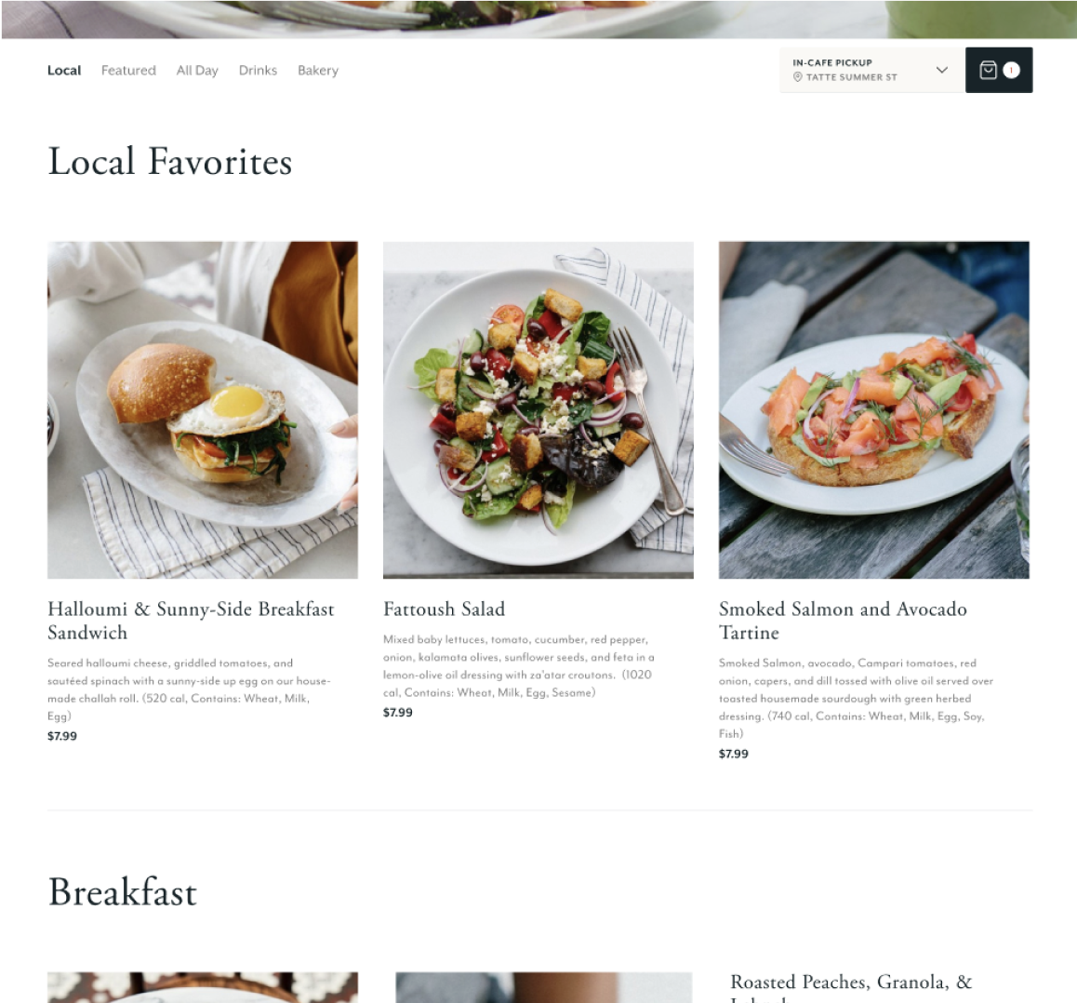Open the shopping bag cart icon

tap(988, 70)
